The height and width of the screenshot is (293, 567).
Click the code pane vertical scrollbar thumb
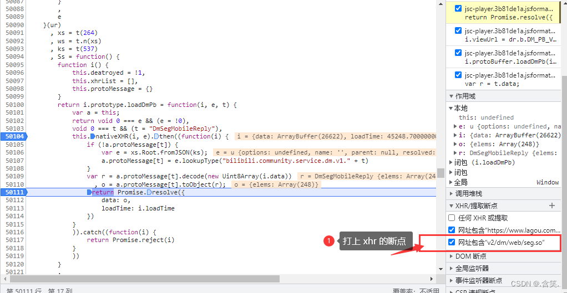pos(441,173)
